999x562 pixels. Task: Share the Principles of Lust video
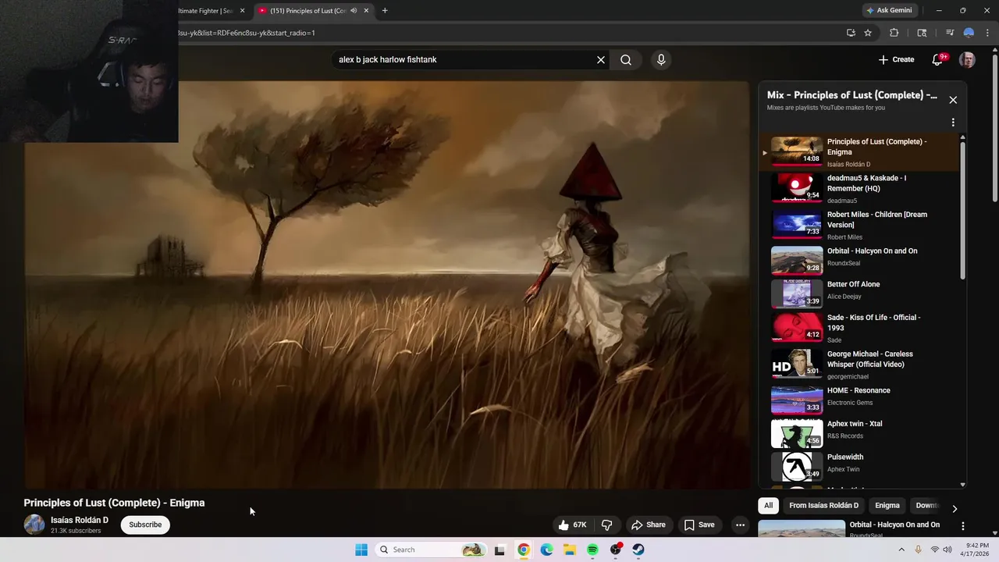(x=649, y=525)
